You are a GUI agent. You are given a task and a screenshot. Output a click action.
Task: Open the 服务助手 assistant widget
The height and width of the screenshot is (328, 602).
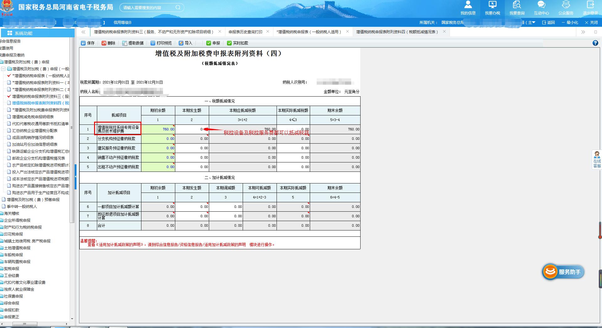point(563,272)
